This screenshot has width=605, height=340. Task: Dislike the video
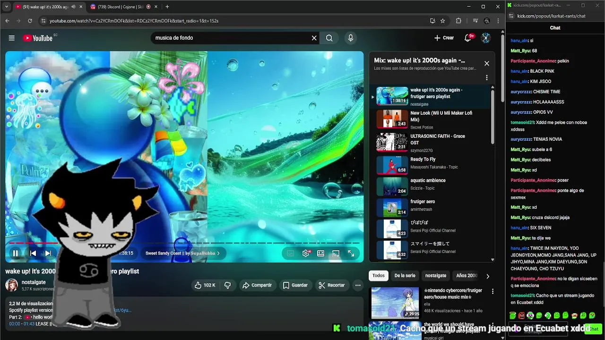point(228,285)
